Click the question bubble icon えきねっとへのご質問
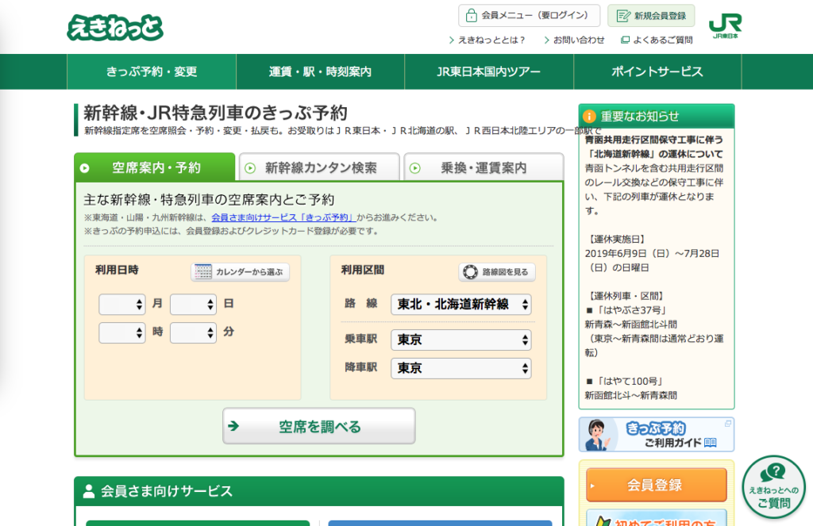813x526 pixels. coord(773,472)
